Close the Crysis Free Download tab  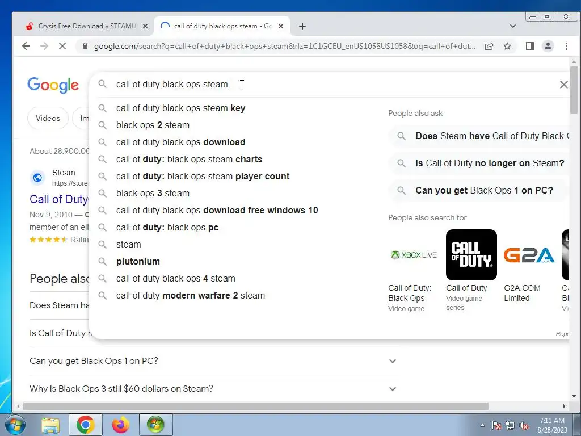point(145,26)
